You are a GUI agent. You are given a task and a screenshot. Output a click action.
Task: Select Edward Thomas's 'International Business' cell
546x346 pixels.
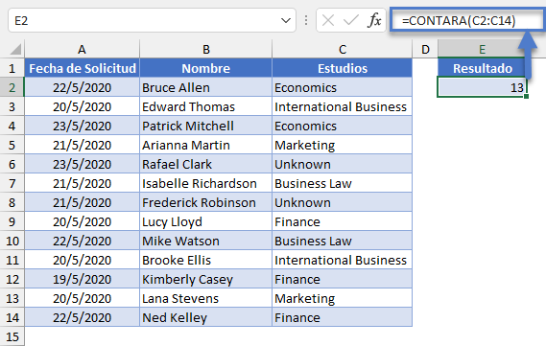(343, 106)
